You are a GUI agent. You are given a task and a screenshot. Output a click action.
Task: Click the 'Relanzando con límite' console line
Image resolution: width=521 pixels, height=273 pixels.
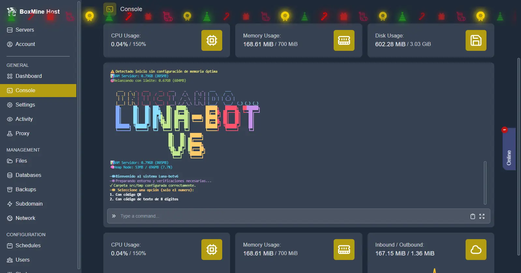pyautogui.click(x=148, y=80)
